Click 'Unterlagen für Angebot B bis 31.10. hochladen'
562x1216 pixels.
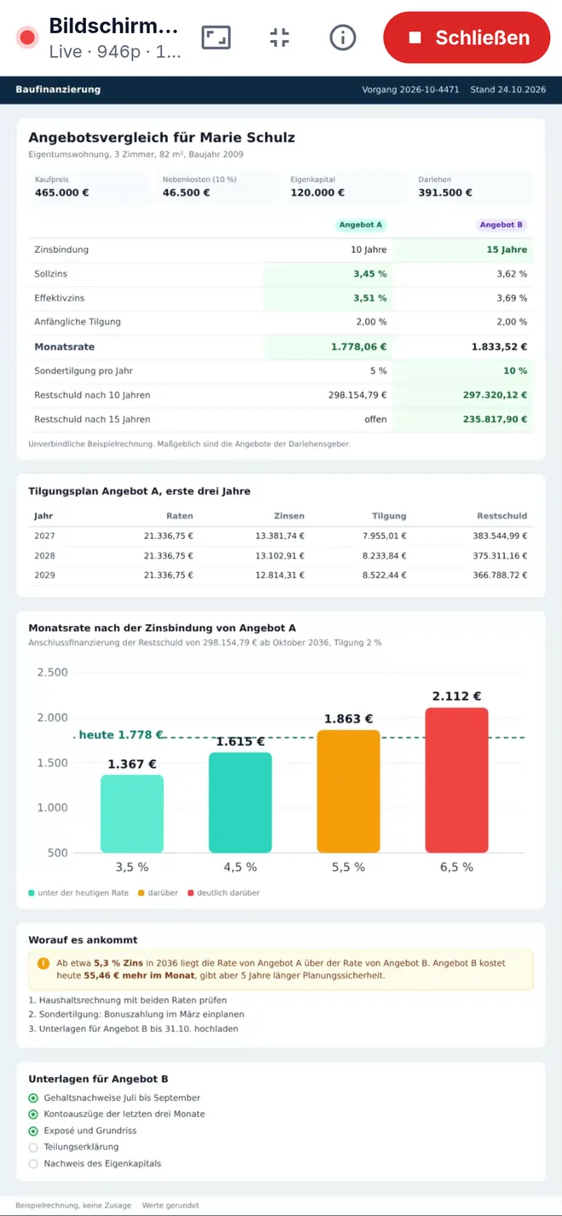pyautogui.click(x=133, y=1029)
